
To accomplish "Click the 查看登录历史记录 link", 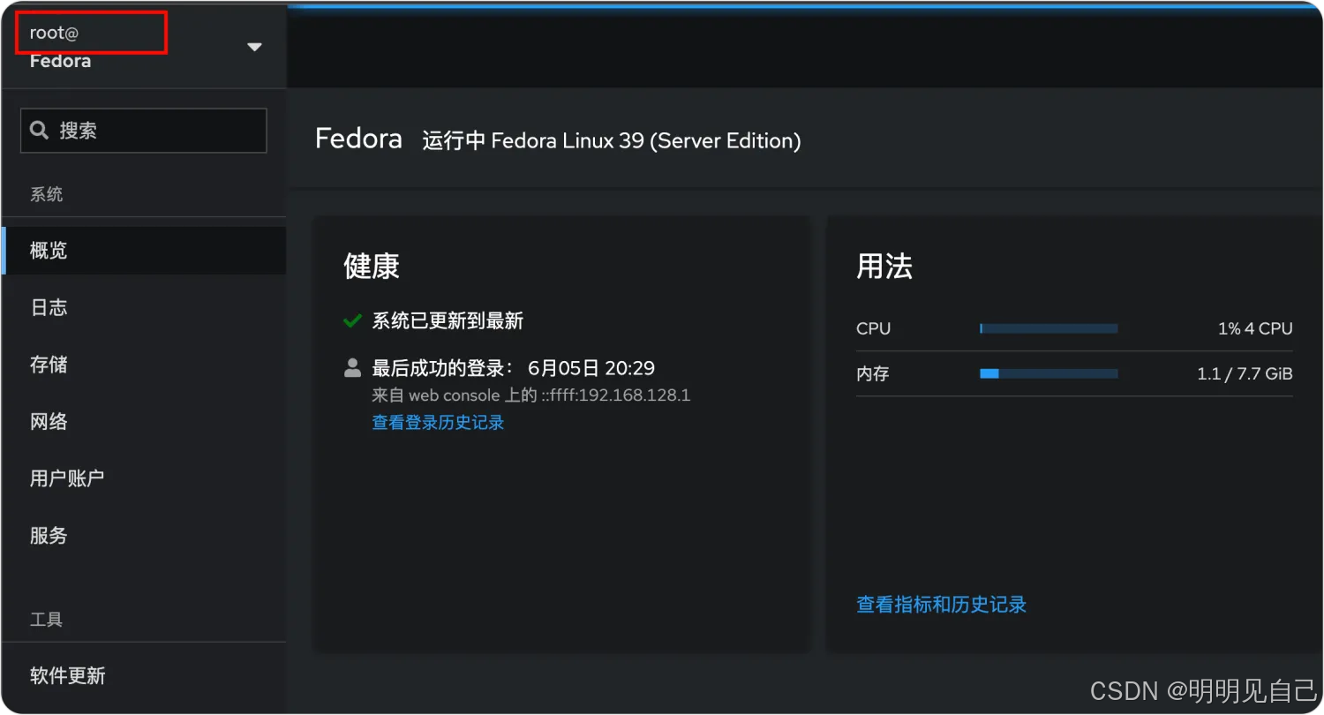I will [438, 423].
